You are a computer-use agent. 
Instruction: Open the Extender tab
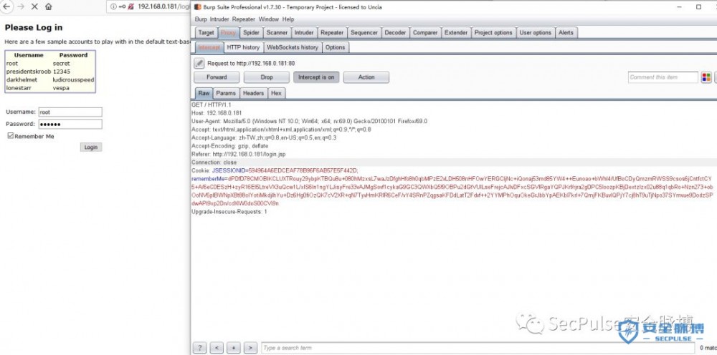(x=456, y=32)
